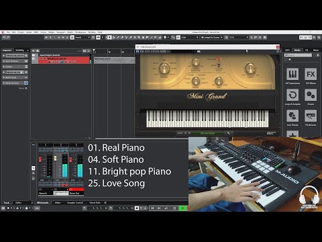Close the Mini Grand plugin window

[x=278, y=47]
